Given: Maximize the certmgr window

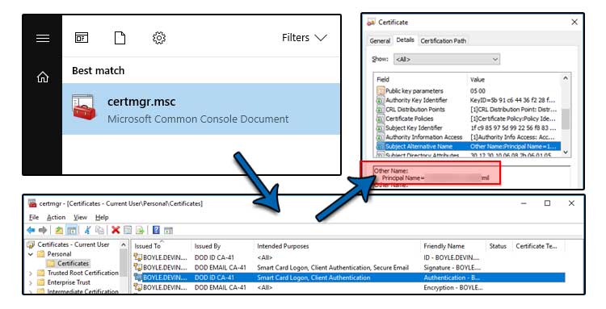Looking at the screenshot, I should point(547,203).
